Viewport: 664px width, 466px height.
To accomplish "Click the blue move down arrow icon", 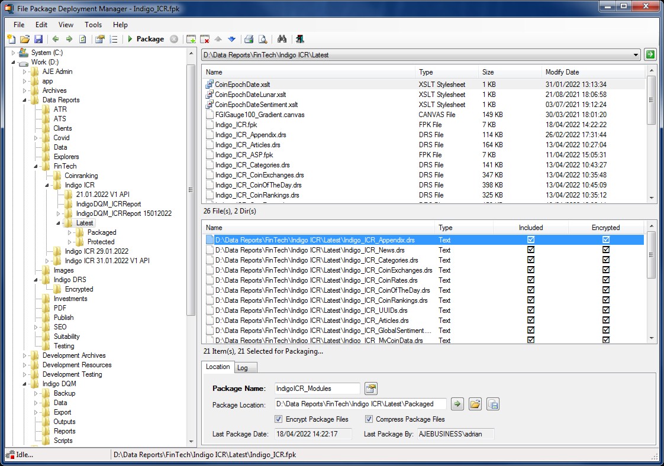I will tap(231, 39).
